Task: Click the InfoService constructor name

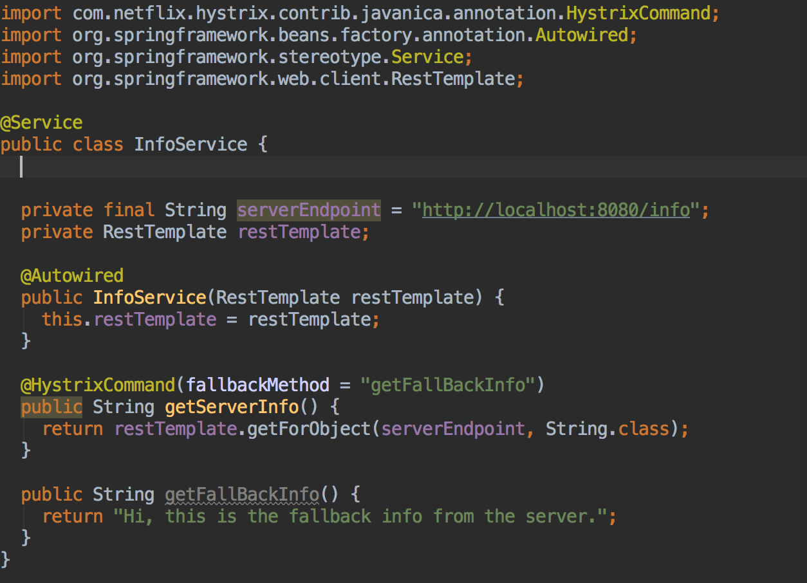Action: point(149,297)
